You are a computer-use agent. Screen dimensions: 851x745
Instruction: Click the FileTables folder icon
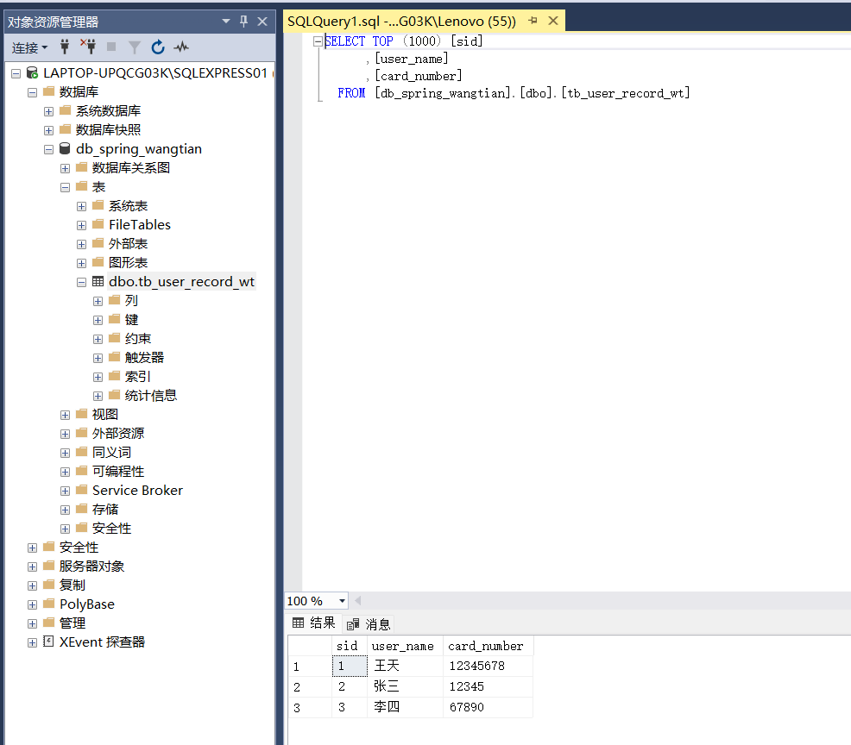point(98,224)
